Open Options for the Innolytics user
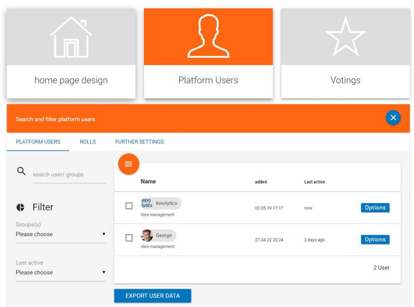Screen dimensions: 414x307 pos(375,207)
